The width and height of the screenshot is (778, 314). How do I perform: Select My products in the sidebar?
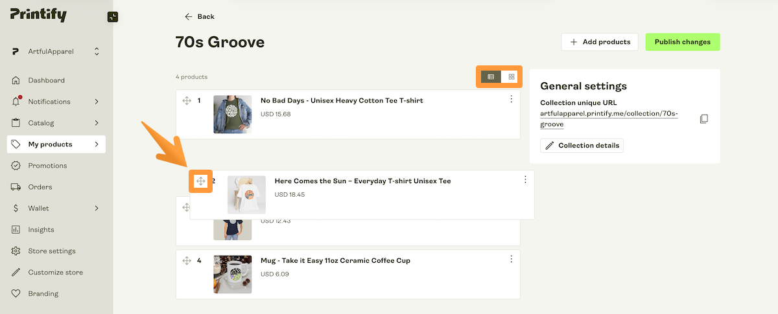pyautogui.click(x=56, y=144)
